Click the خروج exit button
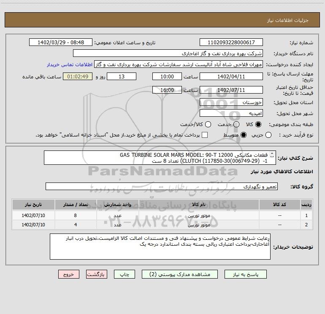Image resolution: width=325 pixels, height=314 pixels. coord(69,274)
